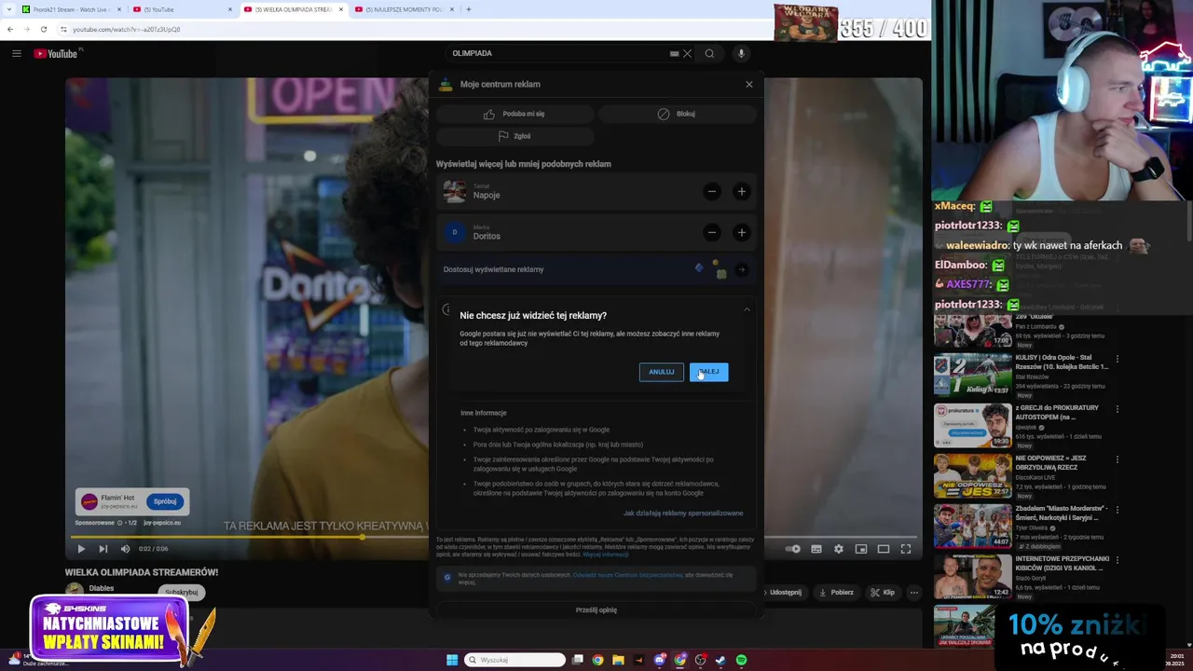Play the video with the play button

[80, 549]
